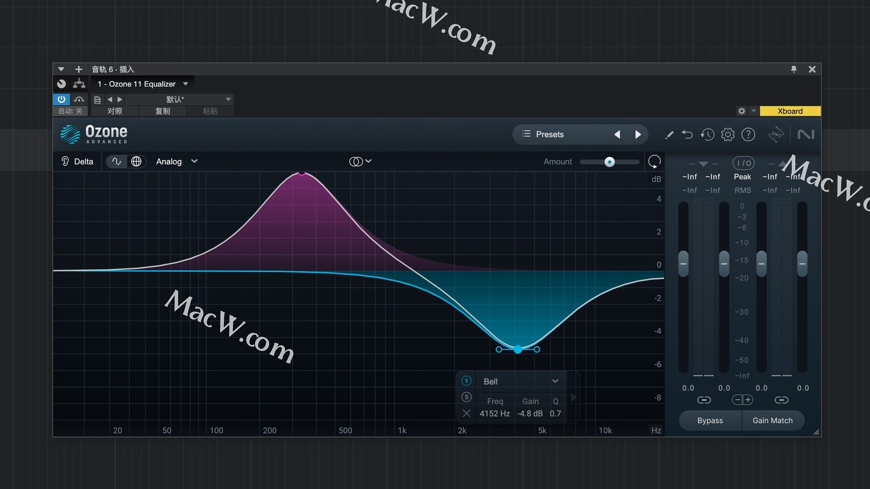Open the stereo channel mode dropdown
Screen dimensions: 870x489
tap(360, 162)
